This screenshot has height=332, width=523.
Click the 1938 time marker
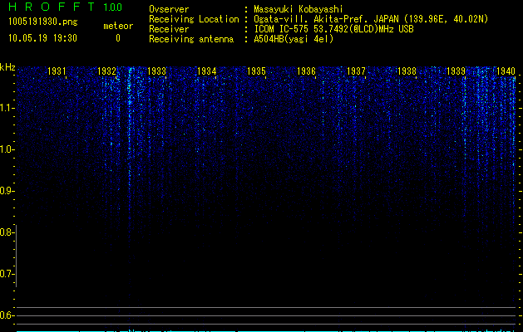[407, 71]
